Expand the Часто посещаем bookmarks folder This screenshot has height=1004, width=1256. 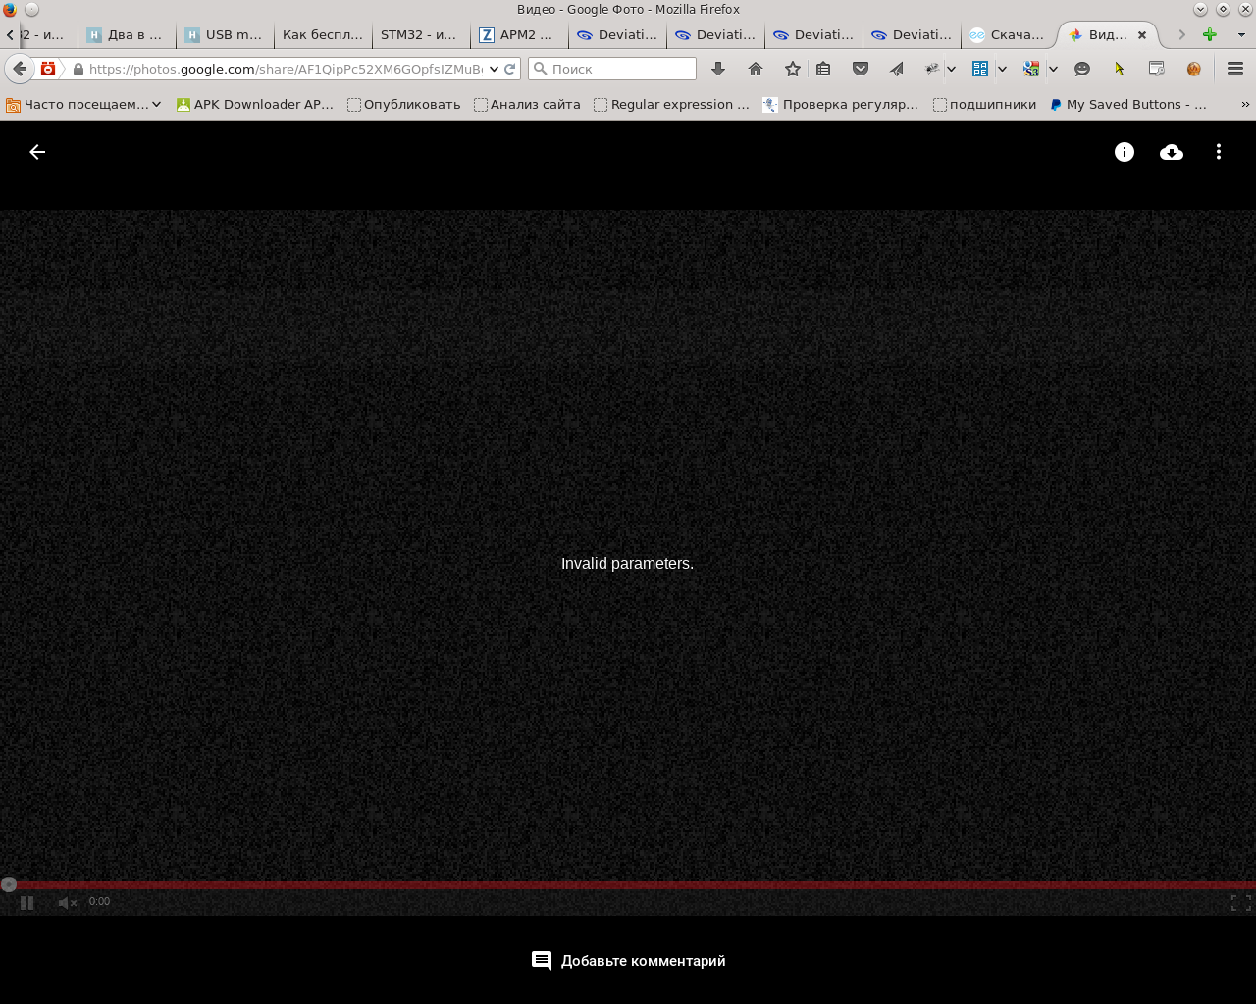(84, 104)
